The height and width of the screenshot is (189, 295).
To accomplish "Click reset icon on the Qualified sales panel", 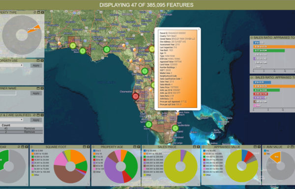I will coord(34,115).
